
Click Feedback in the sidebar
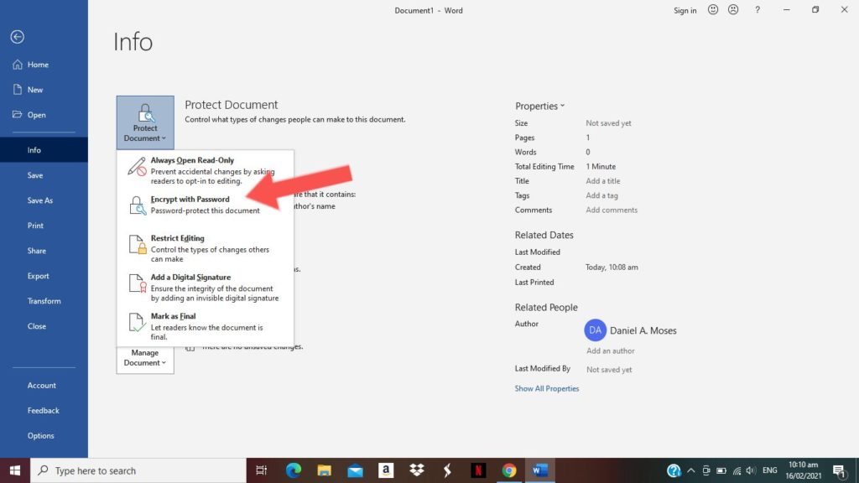point(44,411)
